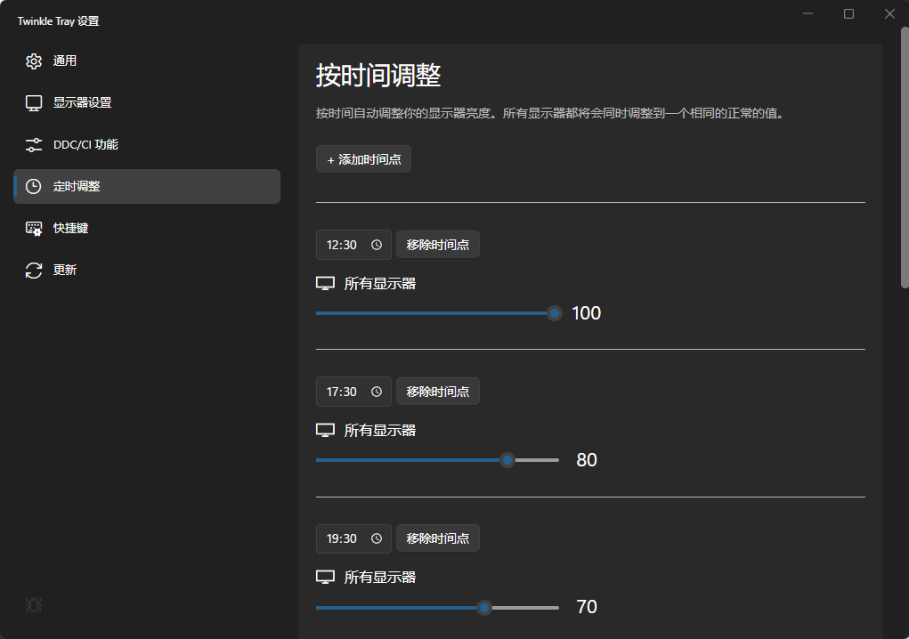Screen dimensions: 909x639
Task: Open the time picker for 17:30
Action: (376, 391)
